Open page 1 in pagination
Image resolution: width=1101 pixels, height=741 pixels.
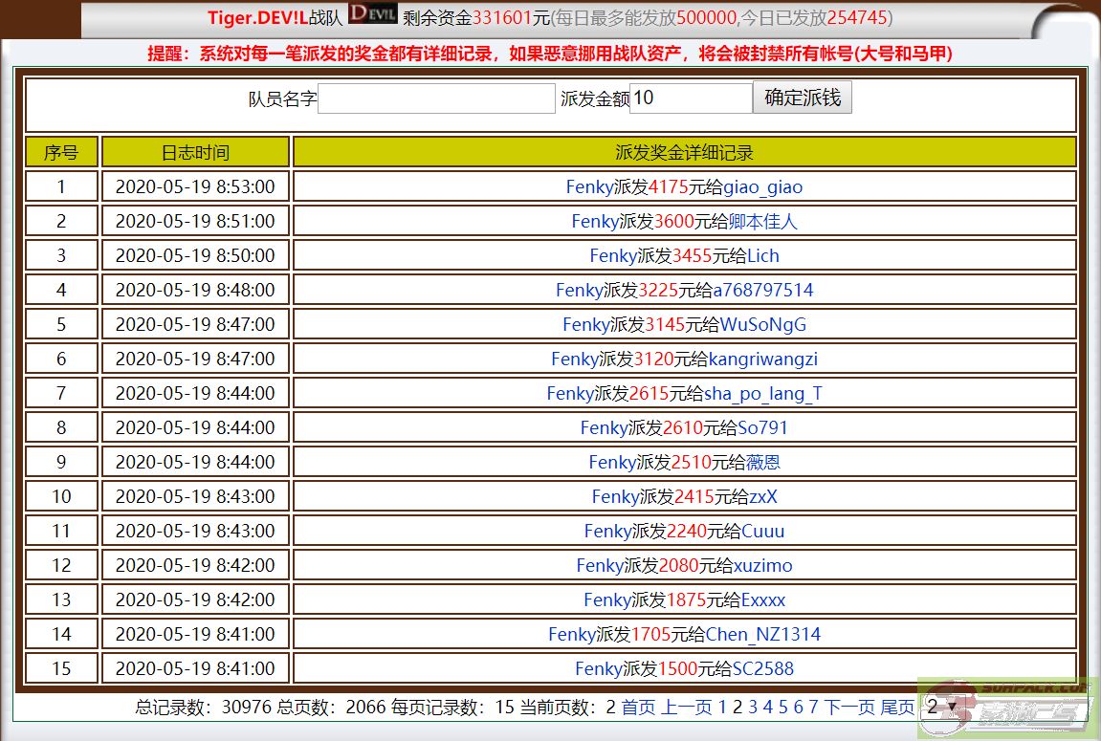pos(723,708)
